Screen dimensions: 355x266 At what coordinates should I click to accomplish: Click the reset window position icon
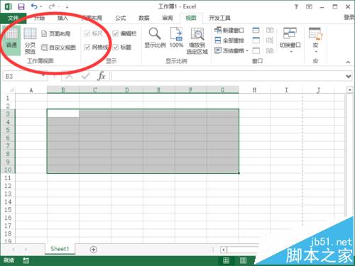270,50
